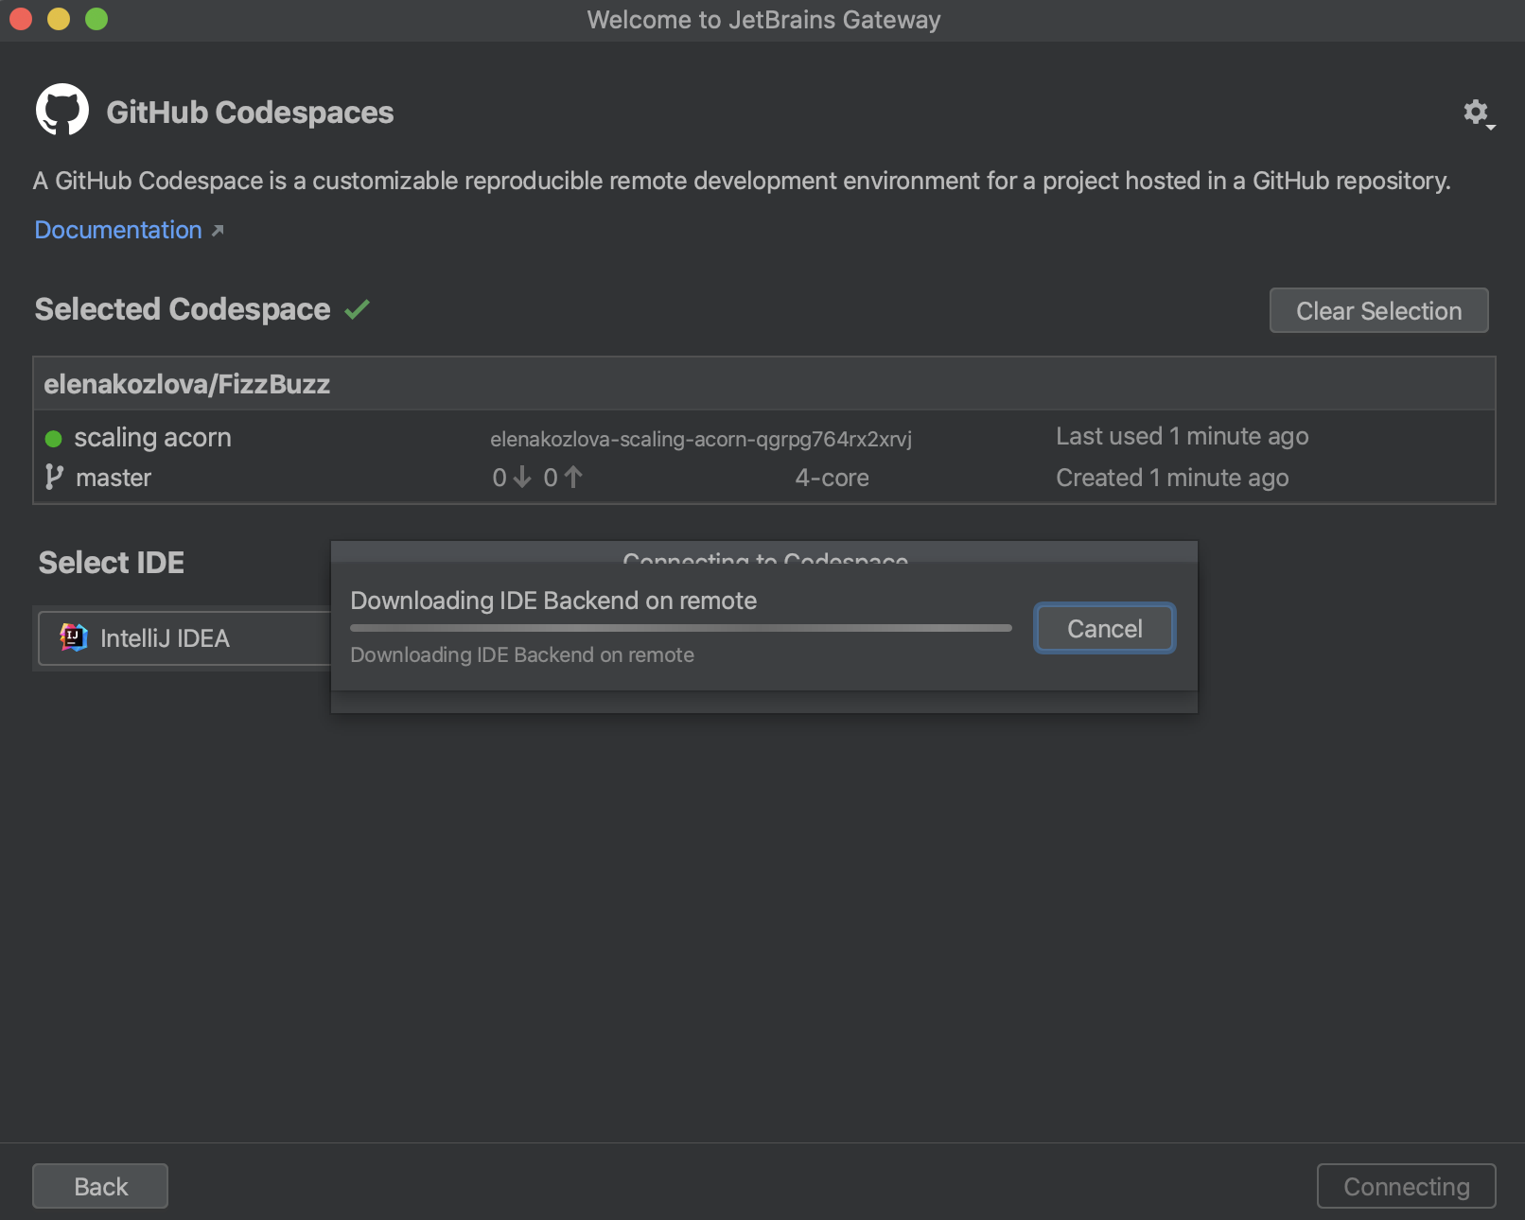Image resolution: width=1525 pixels, height=1220 pixels.
Task: Close the window with the red button
Action: click(x=21, y=19)
